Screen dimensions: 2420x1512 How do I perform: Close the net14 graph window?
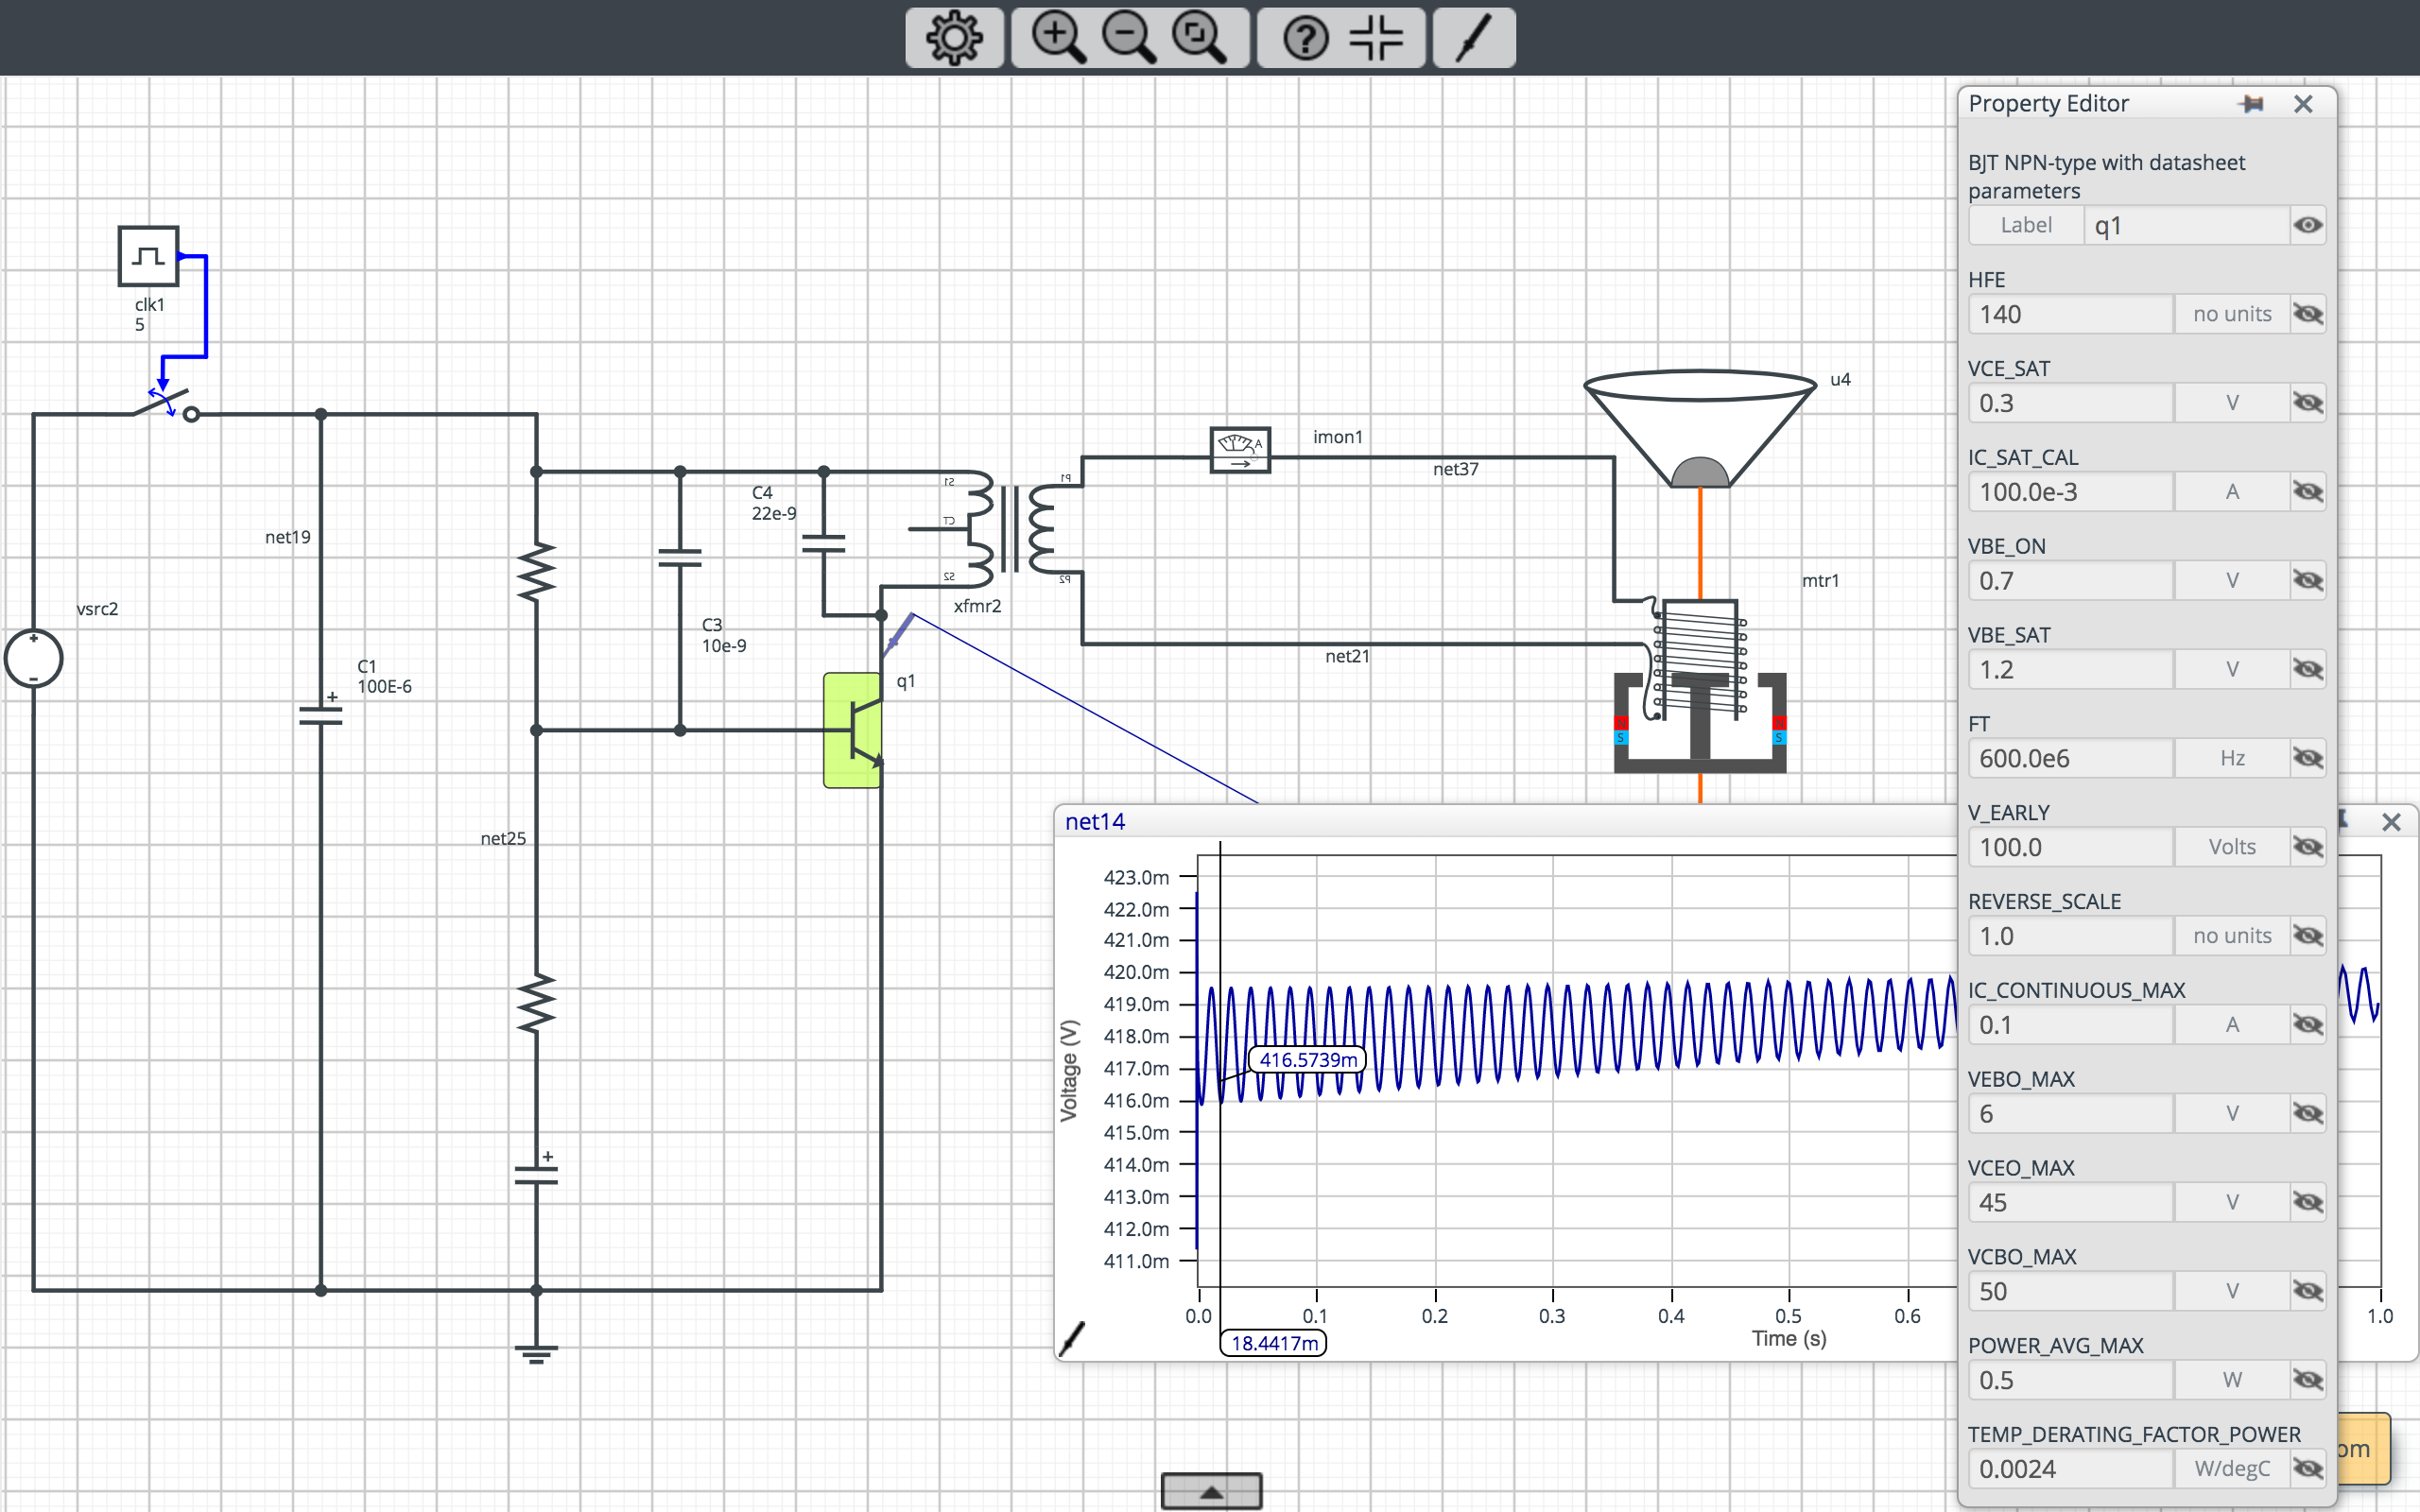coord(2391,822)
